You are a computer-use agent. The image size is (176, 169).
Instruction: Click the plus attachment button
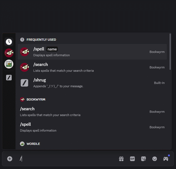tap(10, 159)
